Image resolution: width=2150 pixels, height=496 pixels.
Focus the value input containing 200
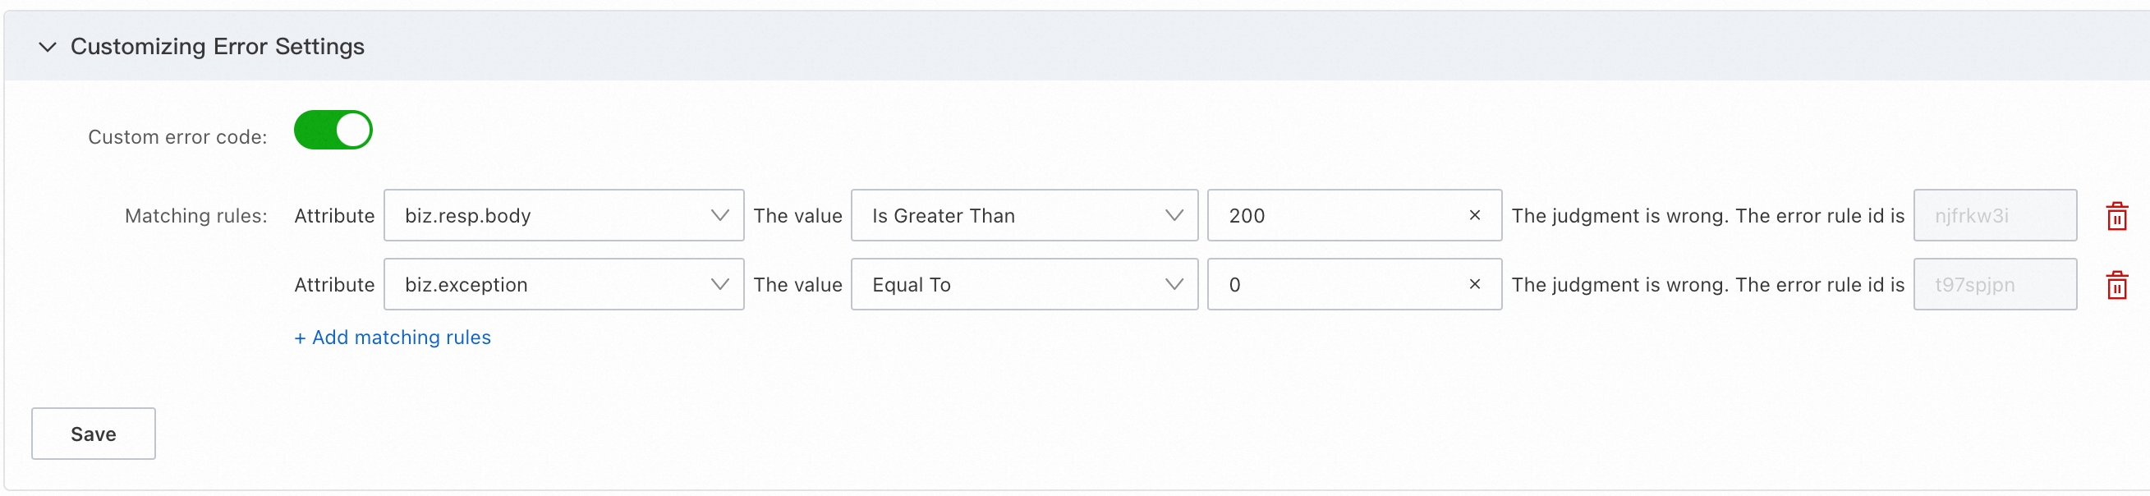tap(1335, 215)
